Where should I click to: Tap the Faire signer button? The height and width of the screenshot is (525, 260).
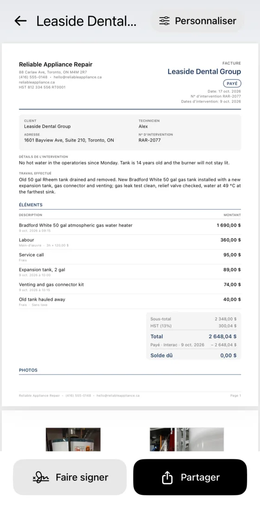(70, 477)
